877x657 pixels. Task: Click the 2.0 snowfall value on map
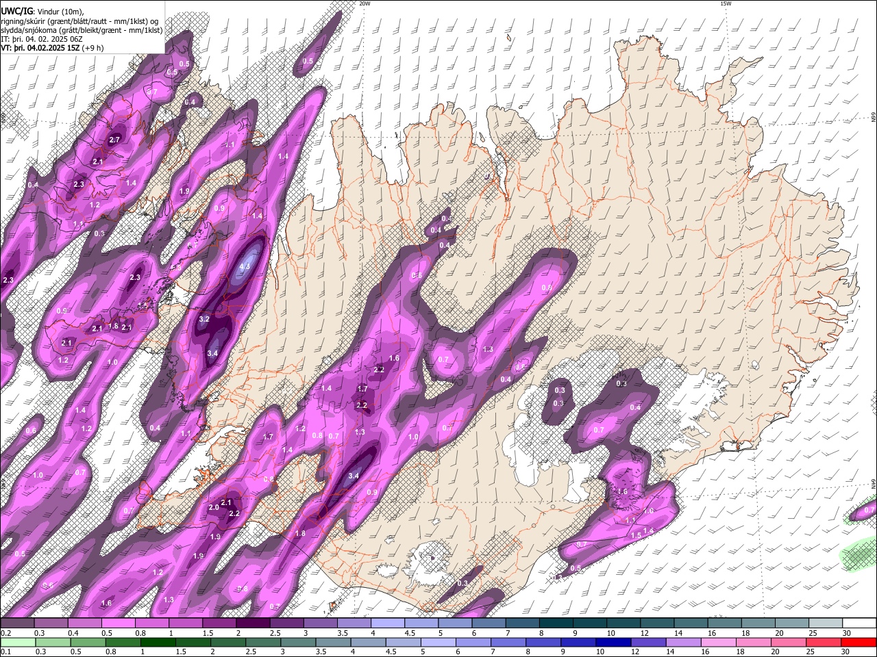(214, 508)
